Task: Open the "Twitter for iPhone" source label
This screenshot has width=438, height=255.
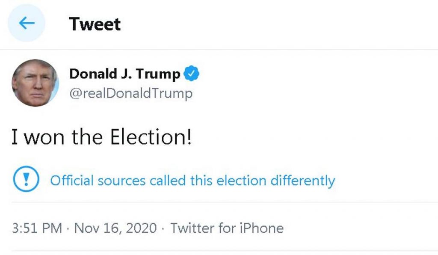Action: [x=227, y=228]
